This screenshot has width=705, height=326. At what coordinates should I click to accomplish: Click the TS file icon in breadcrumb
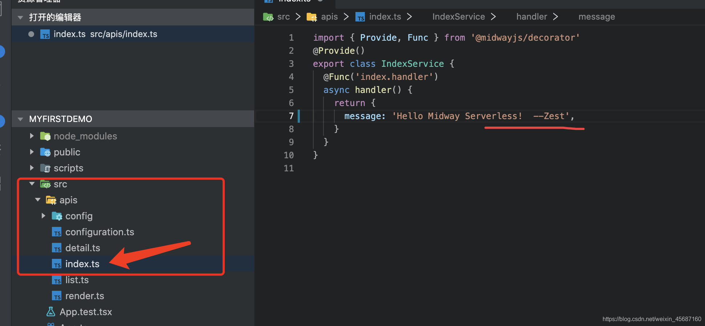[x=360, y=17]
